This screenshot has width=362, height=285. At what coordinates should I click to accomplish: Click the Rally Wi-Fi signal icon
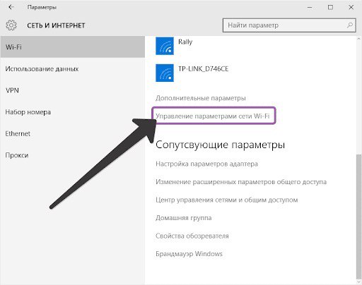click(x=165, y=46)
